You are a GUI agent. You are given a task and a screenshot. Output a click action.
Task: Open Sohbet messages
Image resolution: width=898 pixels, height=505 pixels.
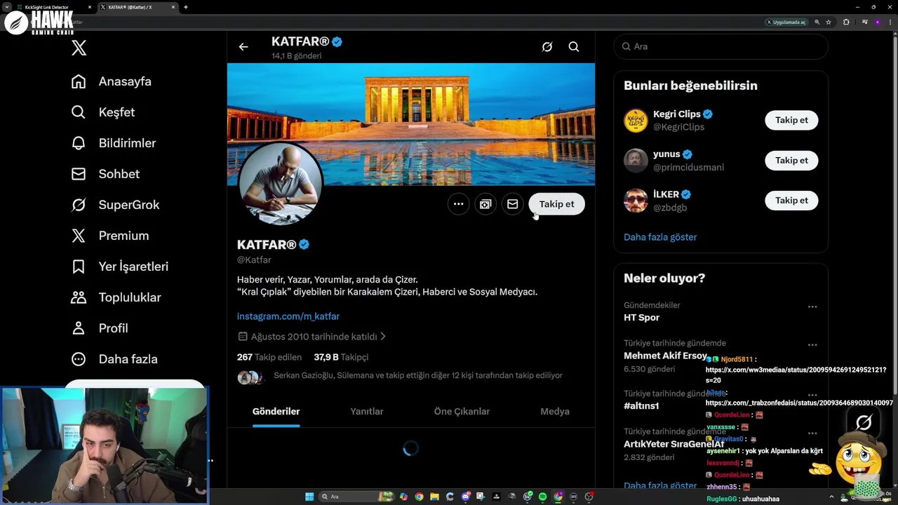tap(105, 174)
